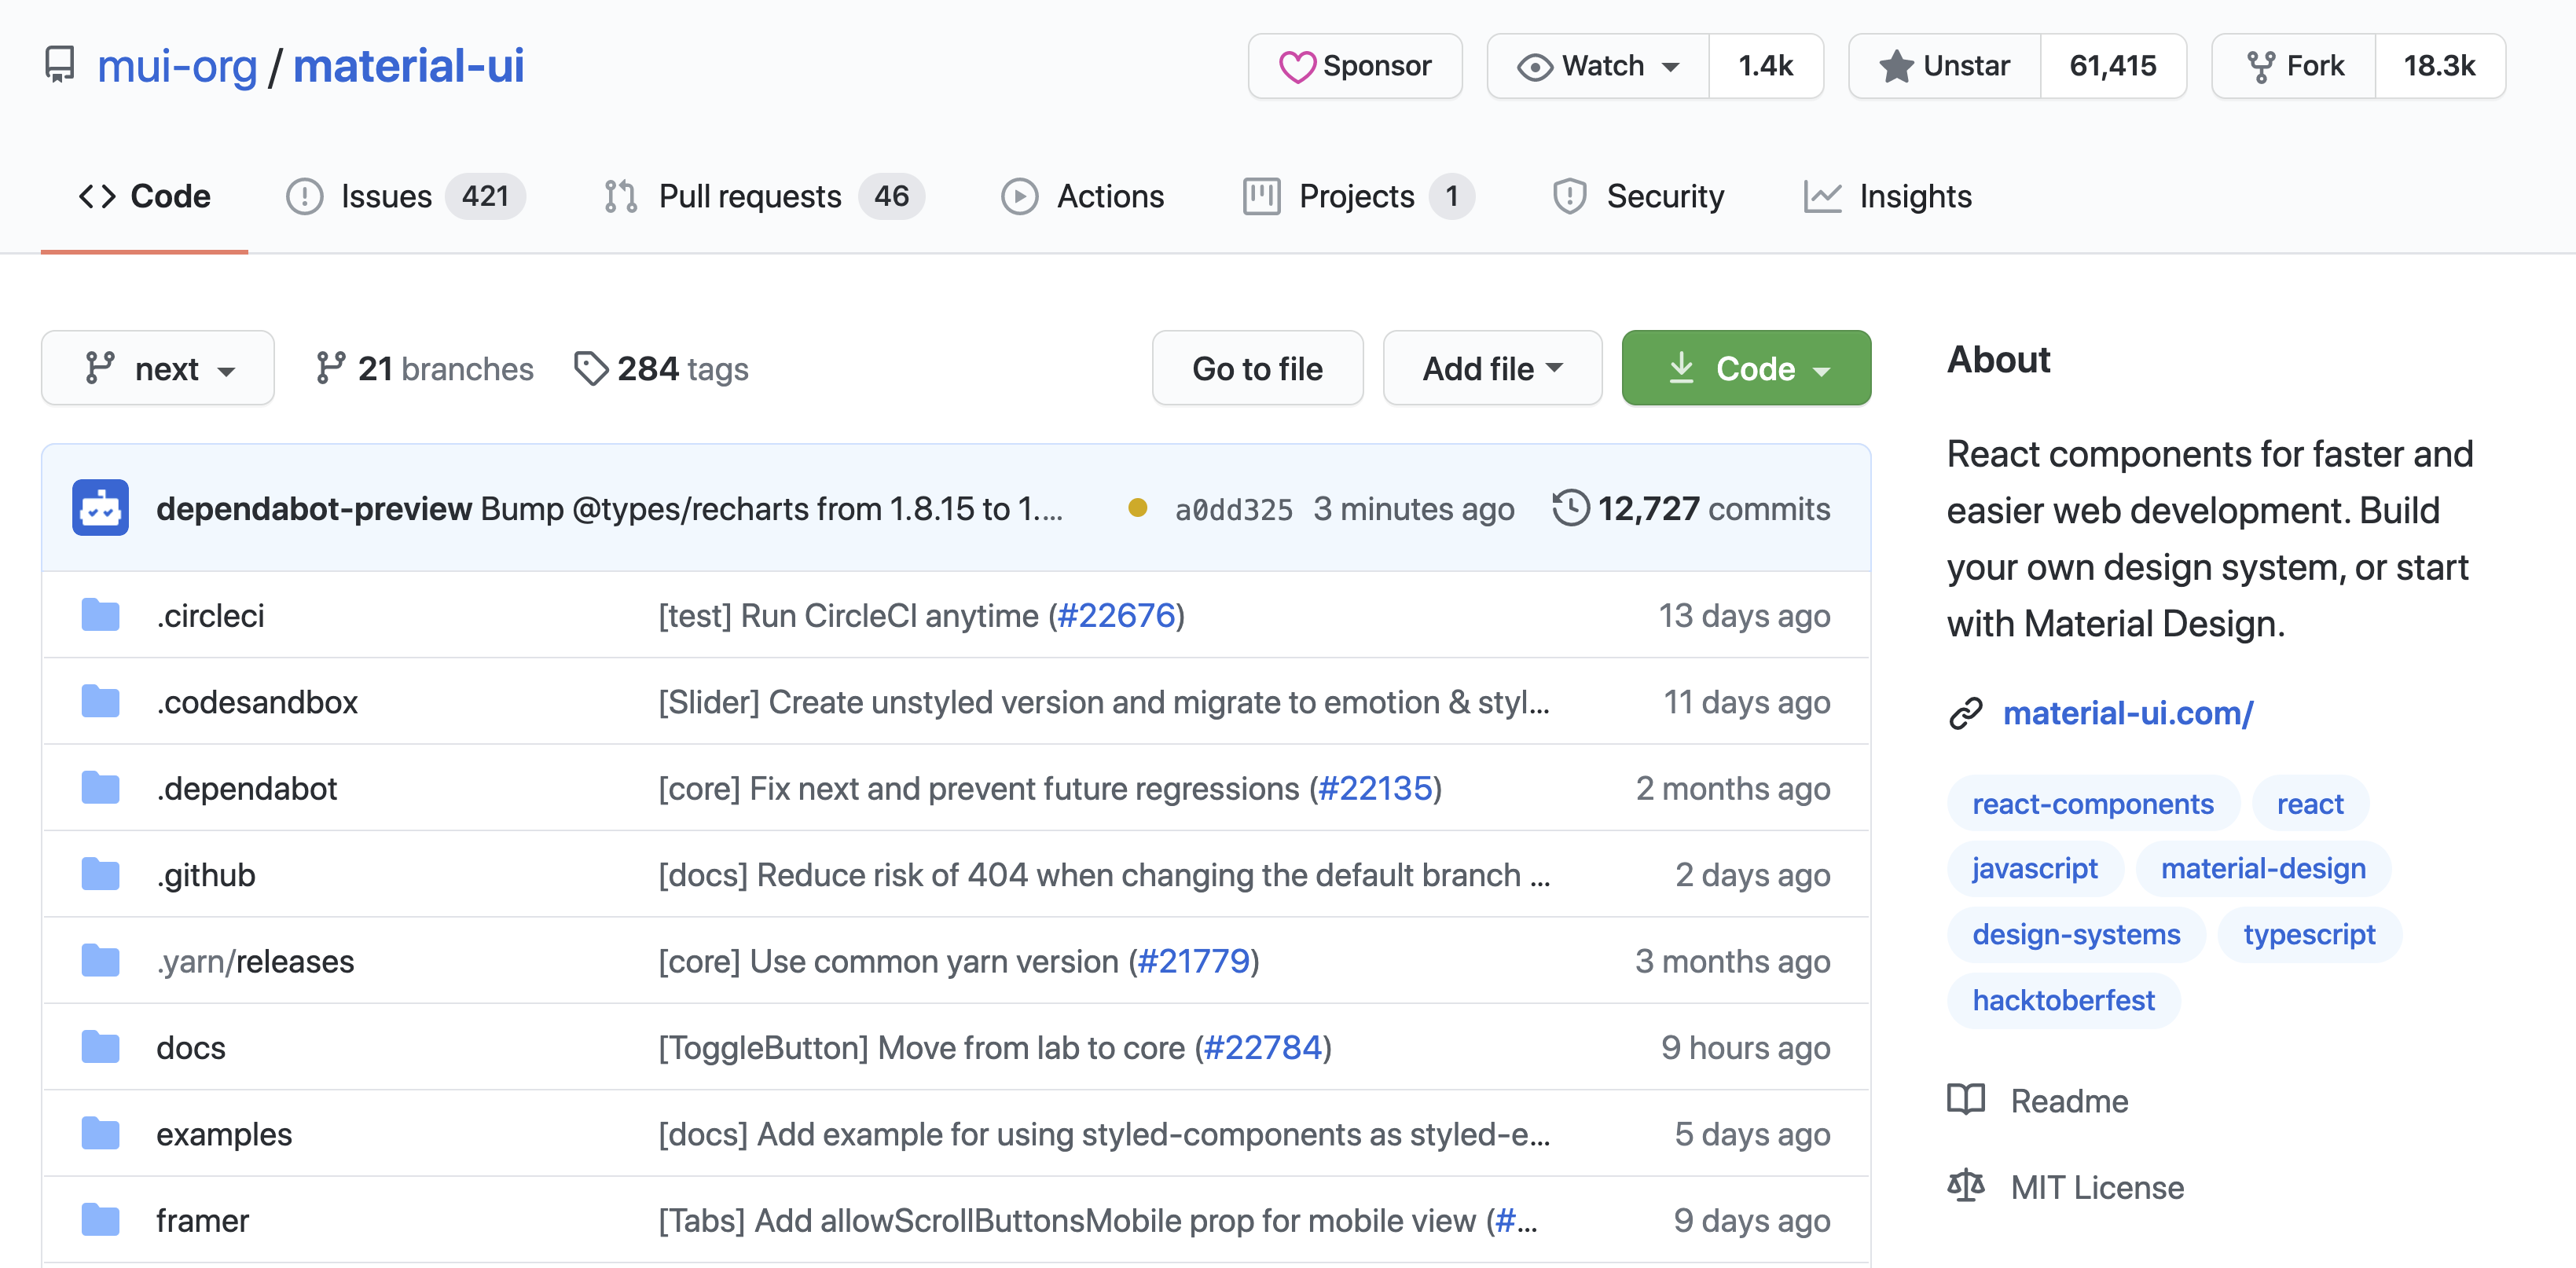Open the green Code dropdown
Image resolution: width=2576 pixels, height=1268 pixels.
[1746, 368]
